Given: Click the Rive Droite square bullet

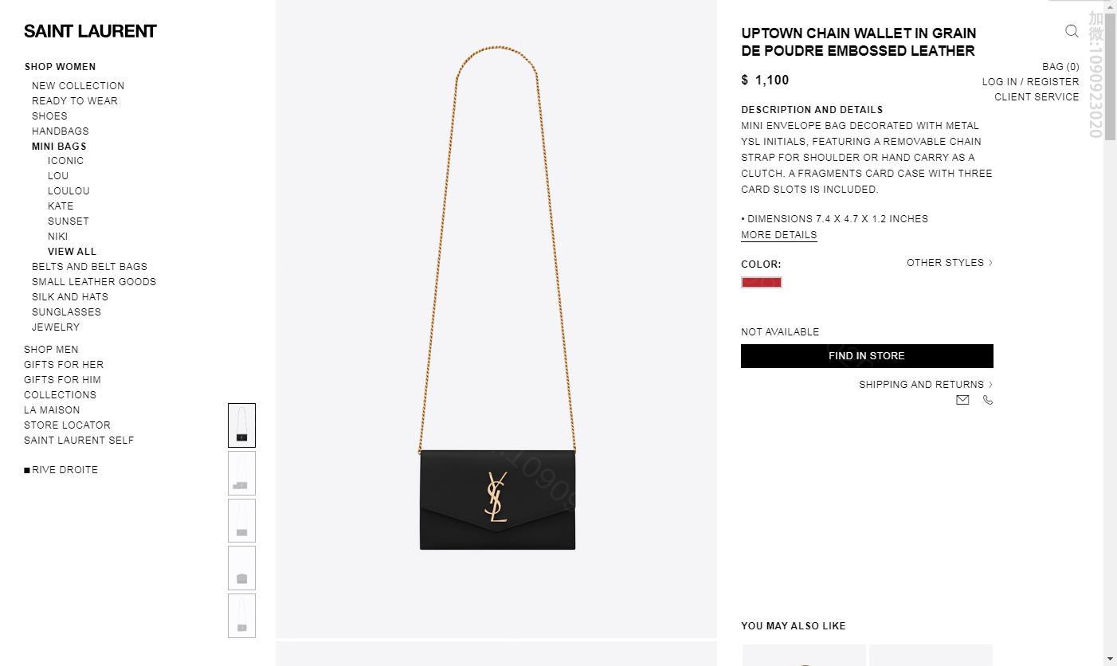Looking at the screenshot, I should [27, 471].
